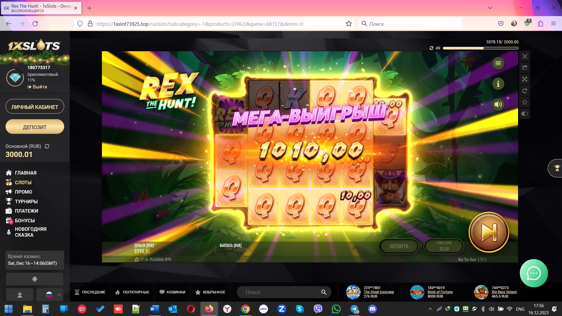Open ЛИЧНЫЙ КАБИНЕТ account page
Screen dimensions: 562x316
pos(35,107)
